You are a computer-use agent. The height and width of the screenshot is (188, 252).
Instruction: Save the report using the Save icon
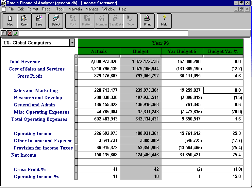(39, 20)
